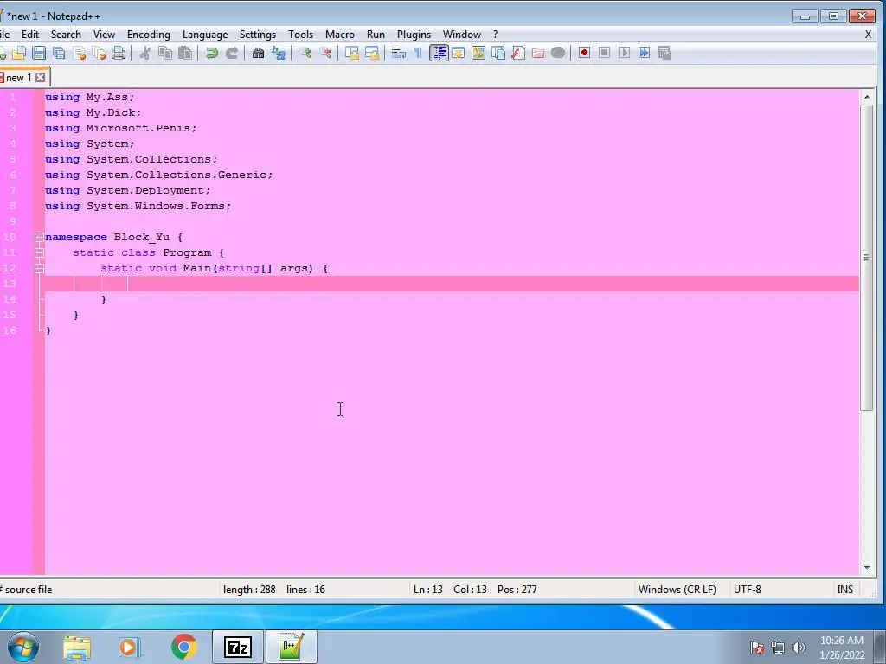Open the Macro menu
Screen dimensions: 886x664
pos(339,35)
